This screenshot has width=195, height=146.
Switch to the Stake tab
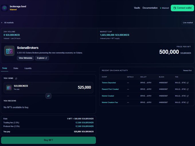[16, 68]
